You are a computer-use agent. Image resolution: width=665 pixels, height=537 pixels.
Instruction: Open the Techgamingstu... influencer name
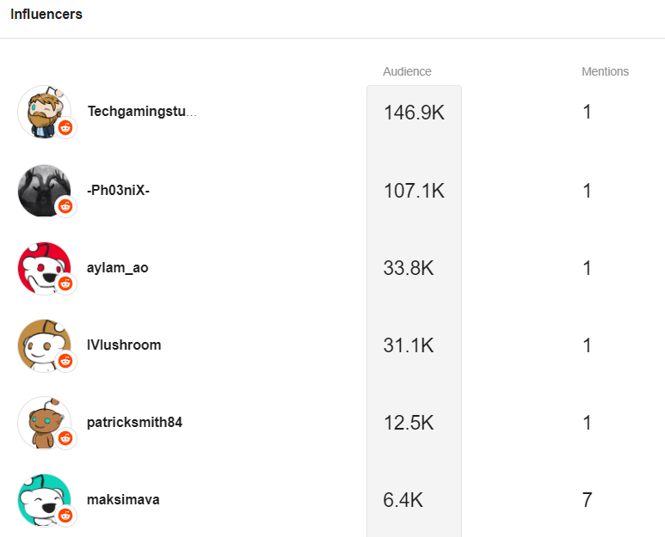click(142, 112)
